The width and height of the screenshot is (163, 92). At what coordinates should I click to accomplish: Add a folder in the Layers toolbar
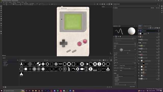[158, 28]
